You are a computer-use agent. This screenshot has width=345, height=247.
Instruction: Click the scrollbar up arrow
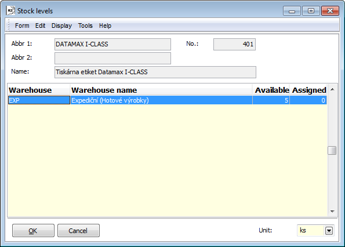click(332, 89)
